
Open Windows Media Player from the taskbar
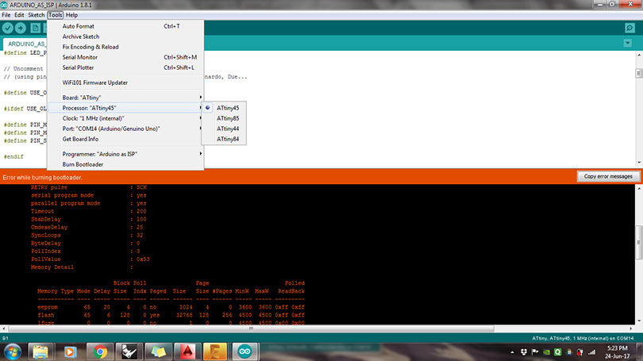tap(70, 351)
